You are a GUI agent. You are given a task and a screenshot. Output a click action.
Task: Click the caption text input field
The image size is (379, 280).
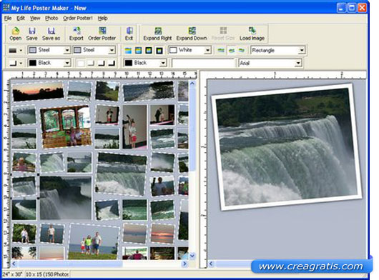(204, 63)
